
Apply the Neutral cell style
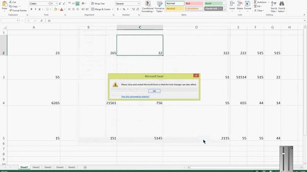(175, 9)
